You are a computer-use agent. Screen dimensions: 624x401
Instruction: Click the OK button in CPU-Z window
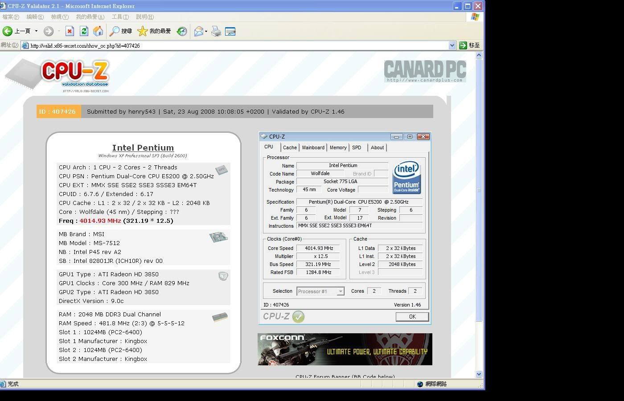pyautogui.click(x=412, y=317)
